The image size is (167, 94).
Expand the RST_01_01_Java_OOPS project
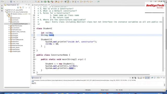coord(5,10)
